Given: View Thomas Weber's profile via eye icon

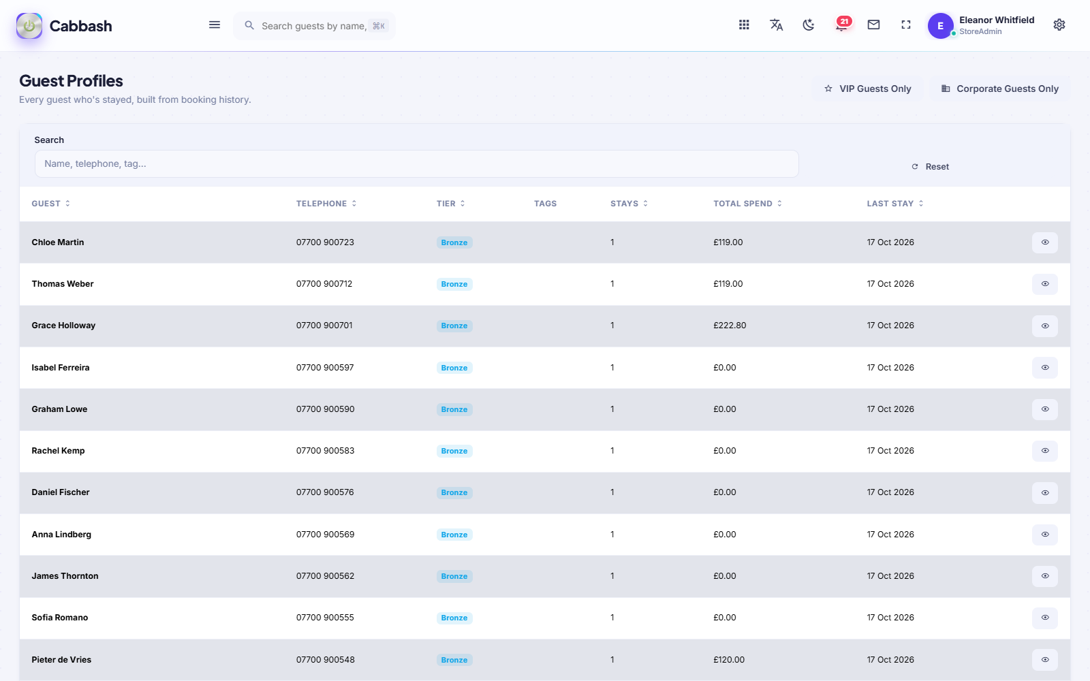Looking at the screenshot, I should point(1044,284).
